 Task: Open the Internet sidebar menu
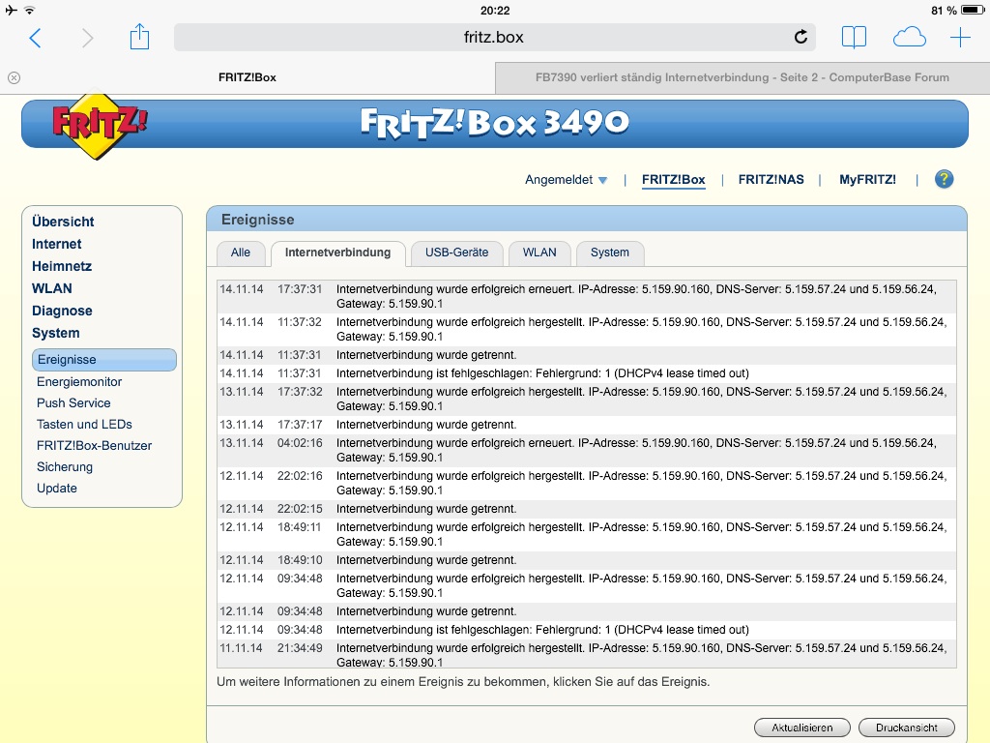click(x=56, y=244)
